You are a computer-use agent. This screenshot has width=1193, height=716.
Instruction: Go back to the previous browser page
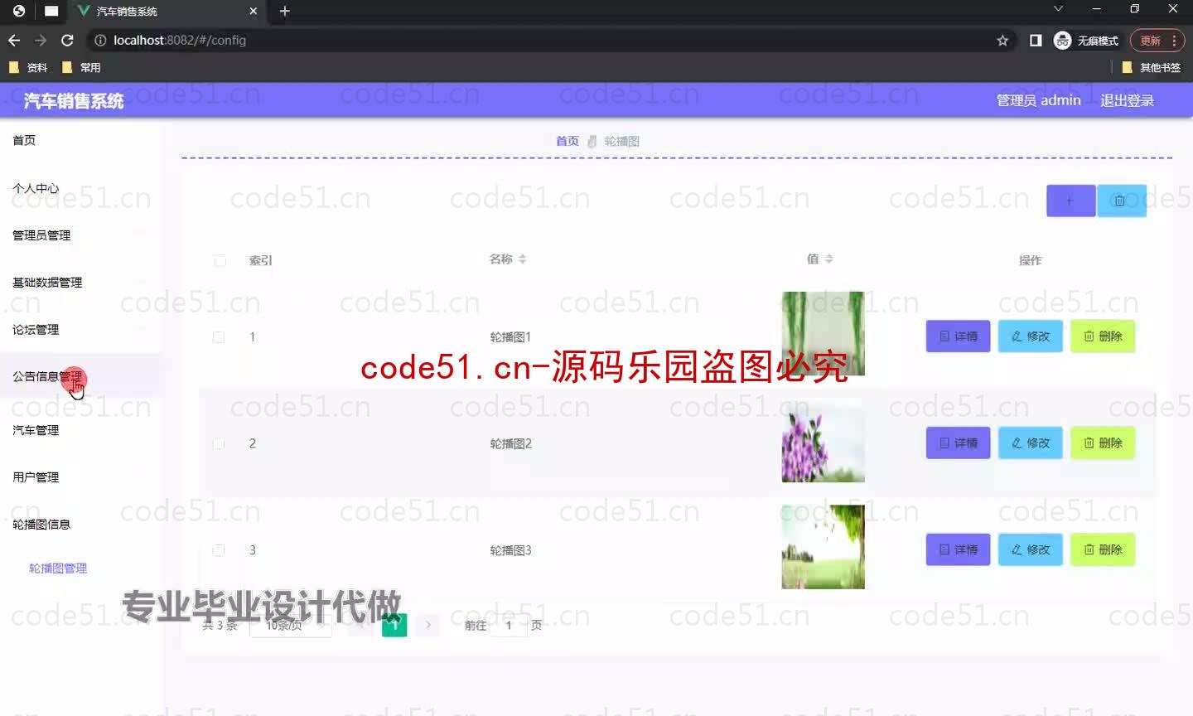[14, 40]
